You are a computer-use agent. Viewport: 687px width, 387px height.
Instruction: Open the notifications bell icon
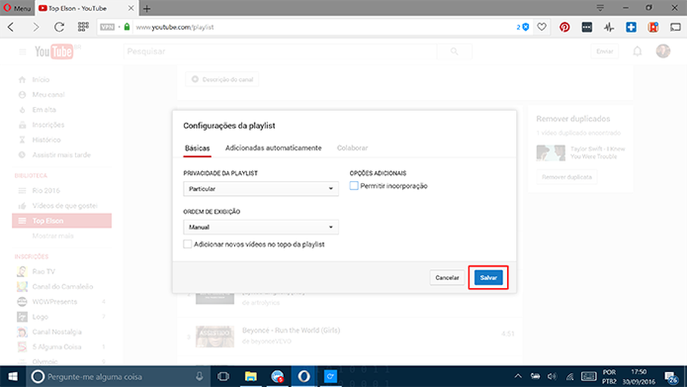pyautogui.click(x=637, y=52)
